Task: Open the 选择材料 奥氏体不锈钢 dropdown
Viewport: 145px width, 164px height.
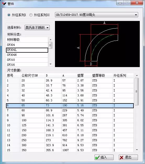Action: tap(37, 28)
